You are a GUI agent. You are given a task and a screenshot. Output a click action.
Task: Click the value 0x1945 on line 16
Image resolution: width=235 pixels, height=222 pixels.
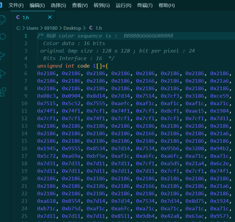(x=46, y=148)
